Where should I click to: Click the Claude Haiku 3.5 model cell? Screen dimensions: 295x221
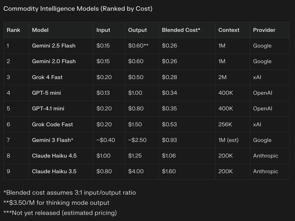54,171
